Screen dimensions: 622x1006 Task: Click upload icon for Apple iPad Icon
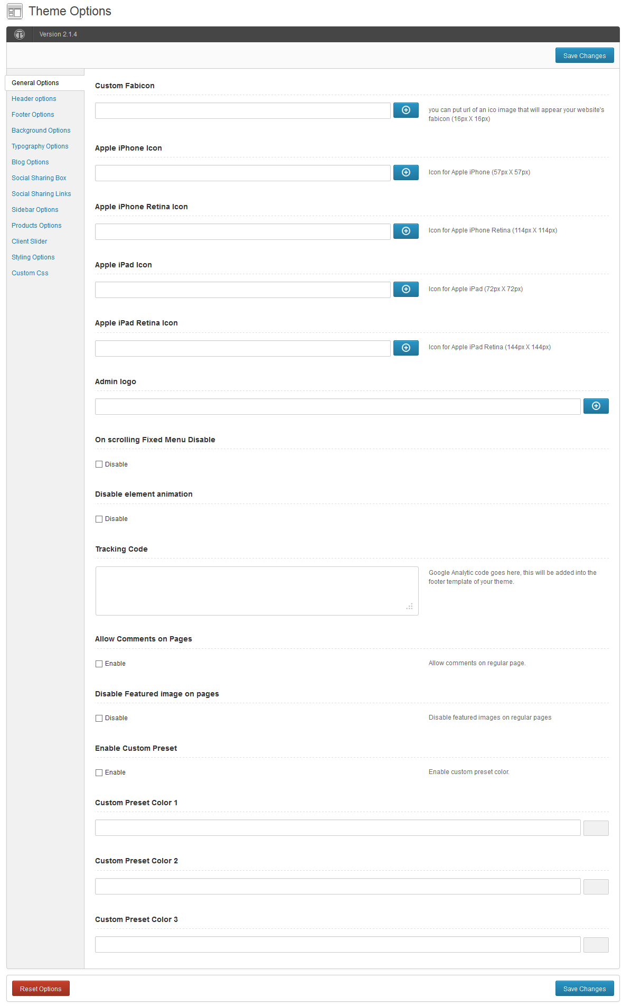pyautogui.click(x=406, y=289)
